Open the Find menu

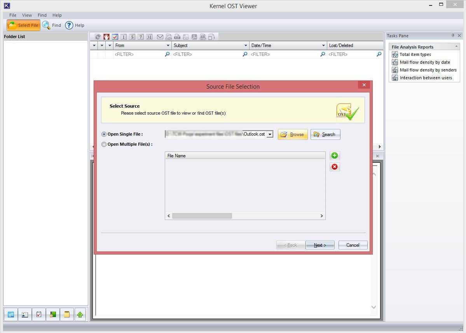tap(42, 15)
